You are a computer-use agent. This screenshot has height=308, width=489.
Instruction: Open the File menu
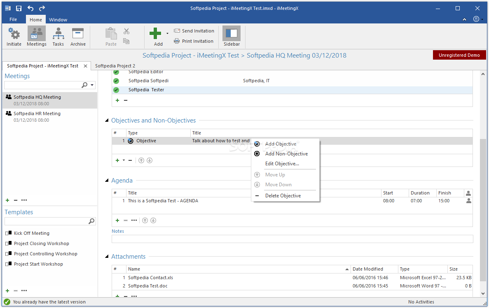[x=13, y=19]
